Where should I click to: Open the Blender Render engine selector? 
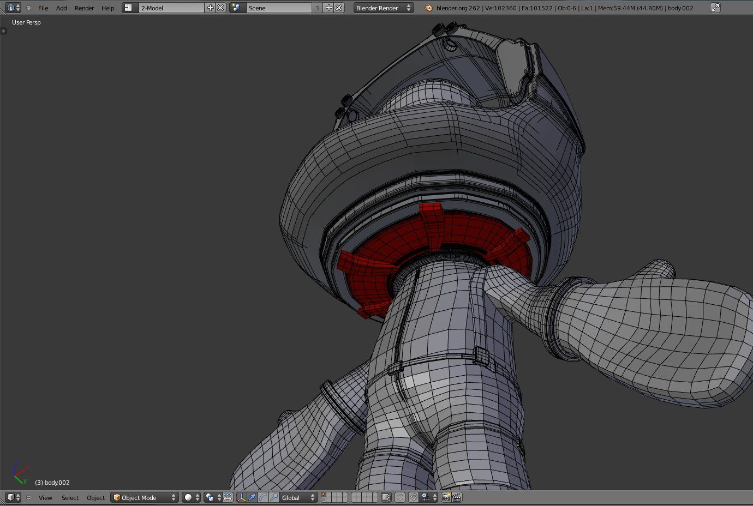384,8
